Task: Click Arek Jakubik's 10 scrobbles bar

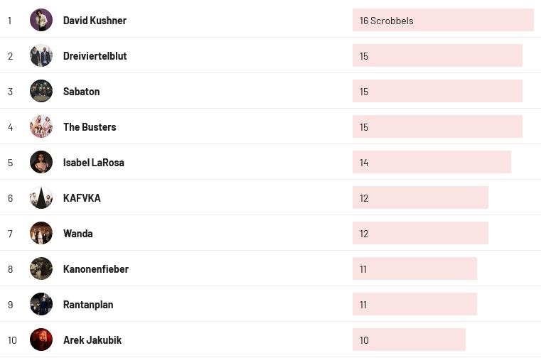Action: (x=409, y=340)
